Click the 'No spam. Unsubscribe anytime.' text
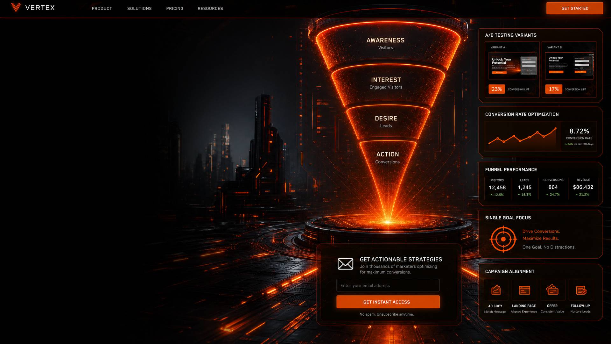 (387, 314)
